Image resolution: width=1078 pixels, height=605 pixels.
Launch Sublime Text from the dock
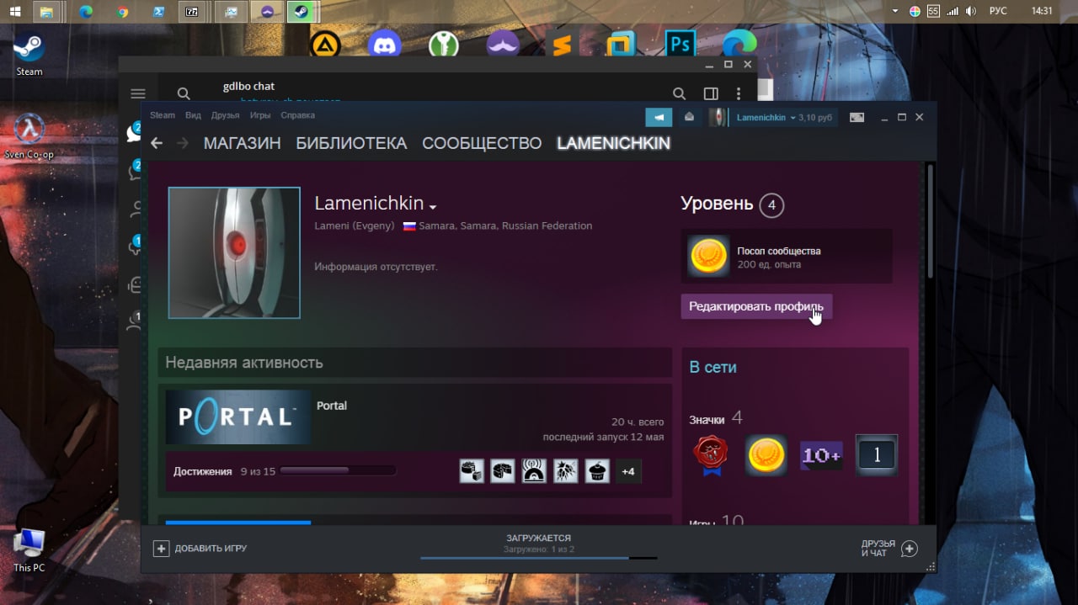561,45
